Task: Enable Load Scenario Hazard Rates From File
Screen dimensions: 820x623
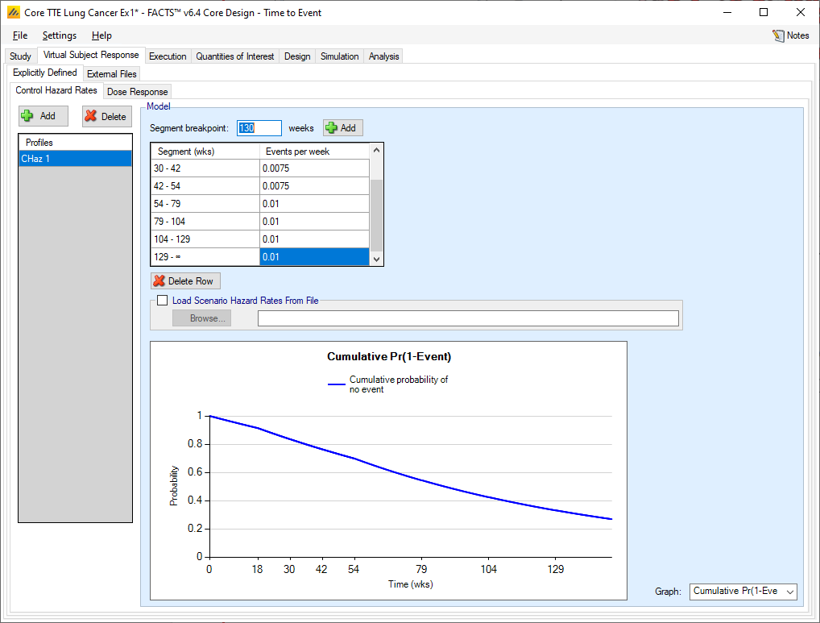Action: coord(163,301)
